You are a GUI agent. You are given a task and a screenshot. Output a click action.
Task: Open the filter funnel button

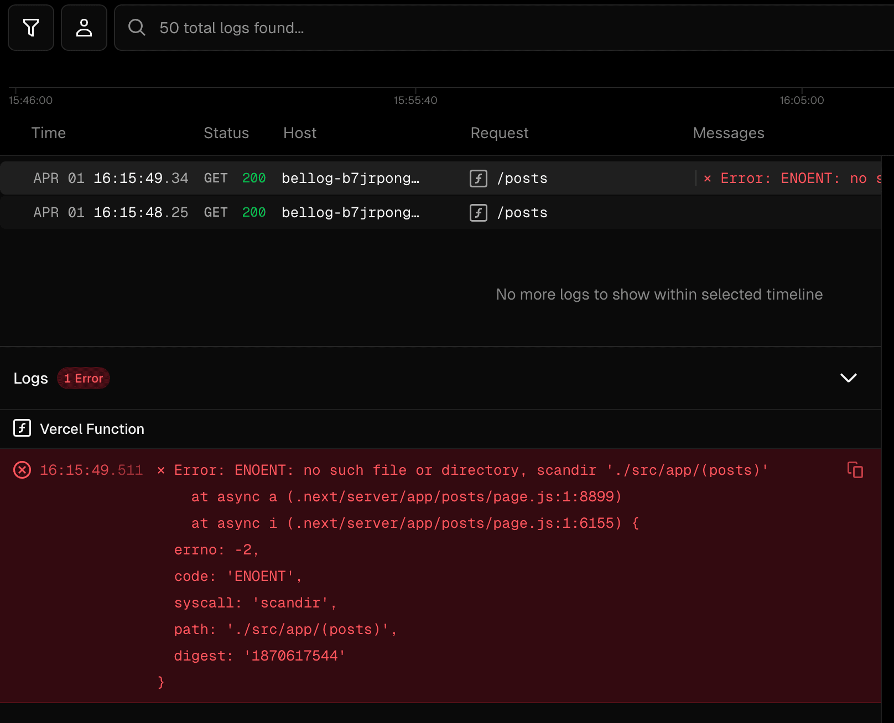31,28
